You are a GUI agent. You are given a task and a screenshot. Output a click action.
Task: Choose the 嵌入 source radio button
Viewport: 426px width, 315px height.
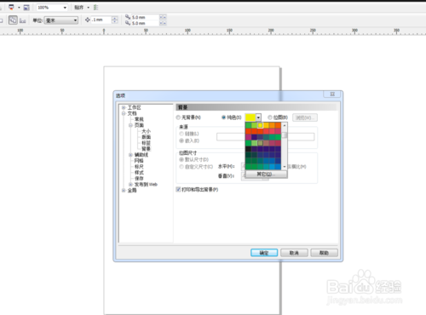(x=181, y=140)
